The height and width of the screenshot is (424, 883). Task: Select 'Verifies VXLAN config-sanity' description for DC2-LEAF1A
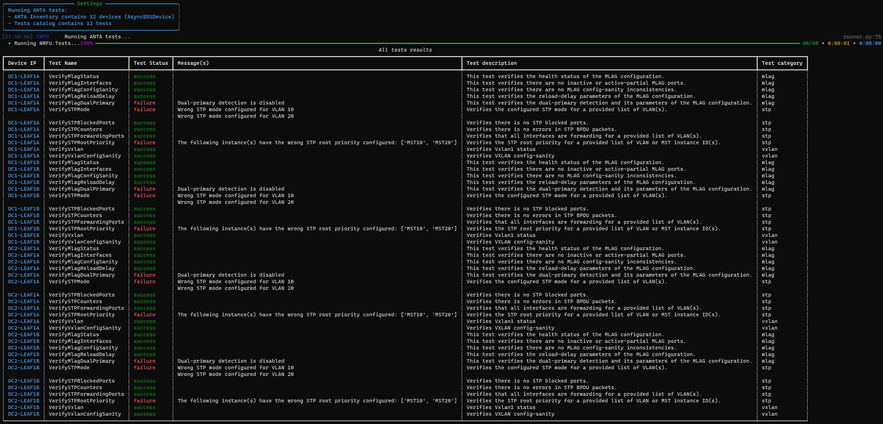pyautogui.click(x=511, y=328)
